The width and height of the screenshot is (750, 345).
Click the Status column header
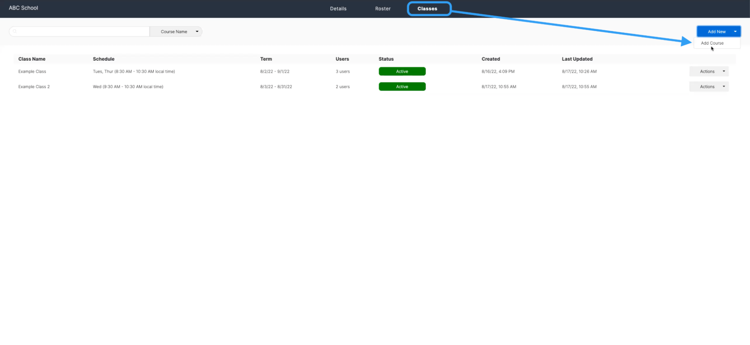click(x=386, y=59)
